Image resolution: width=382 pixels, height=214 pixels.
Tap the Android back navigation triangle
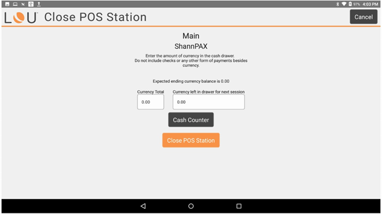coord(143,206)
